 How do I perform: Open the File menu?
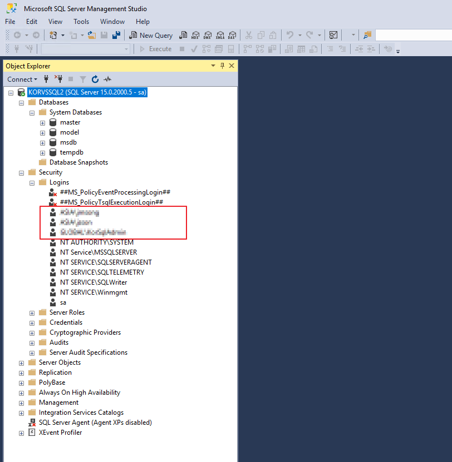pos(10,22)
